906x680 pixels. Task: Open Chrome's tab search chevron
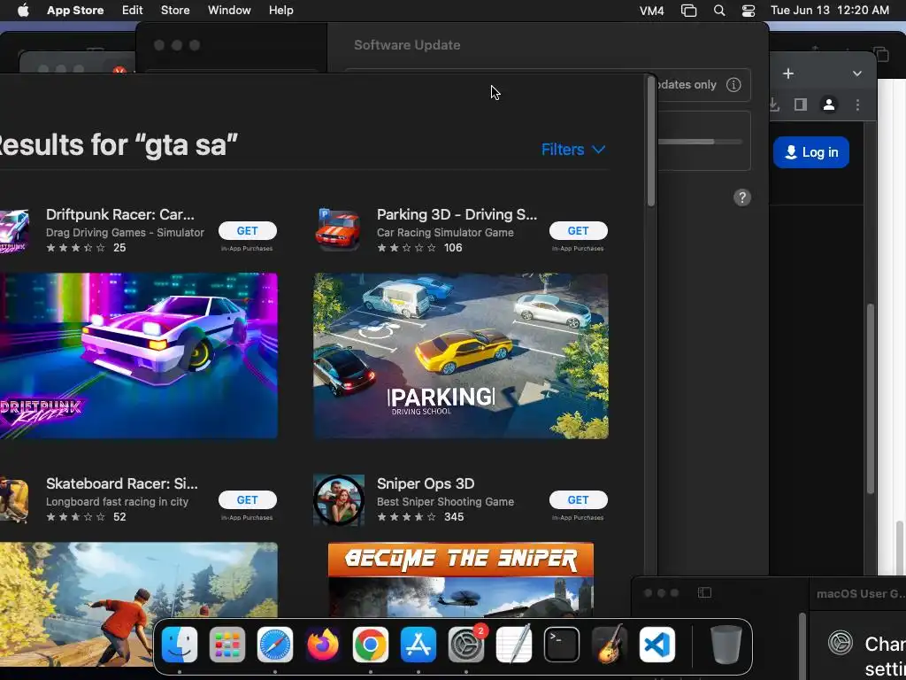[x=857, y=74]
